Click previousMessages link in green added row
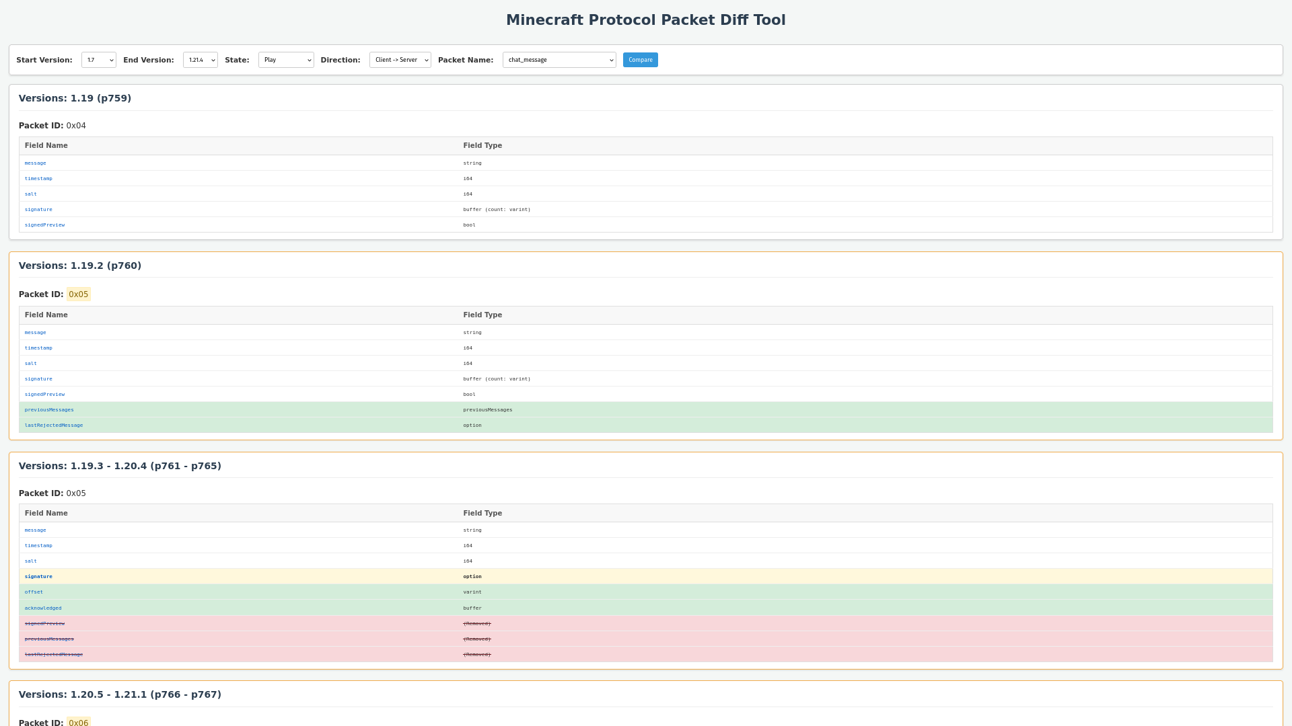 [49, 410]
